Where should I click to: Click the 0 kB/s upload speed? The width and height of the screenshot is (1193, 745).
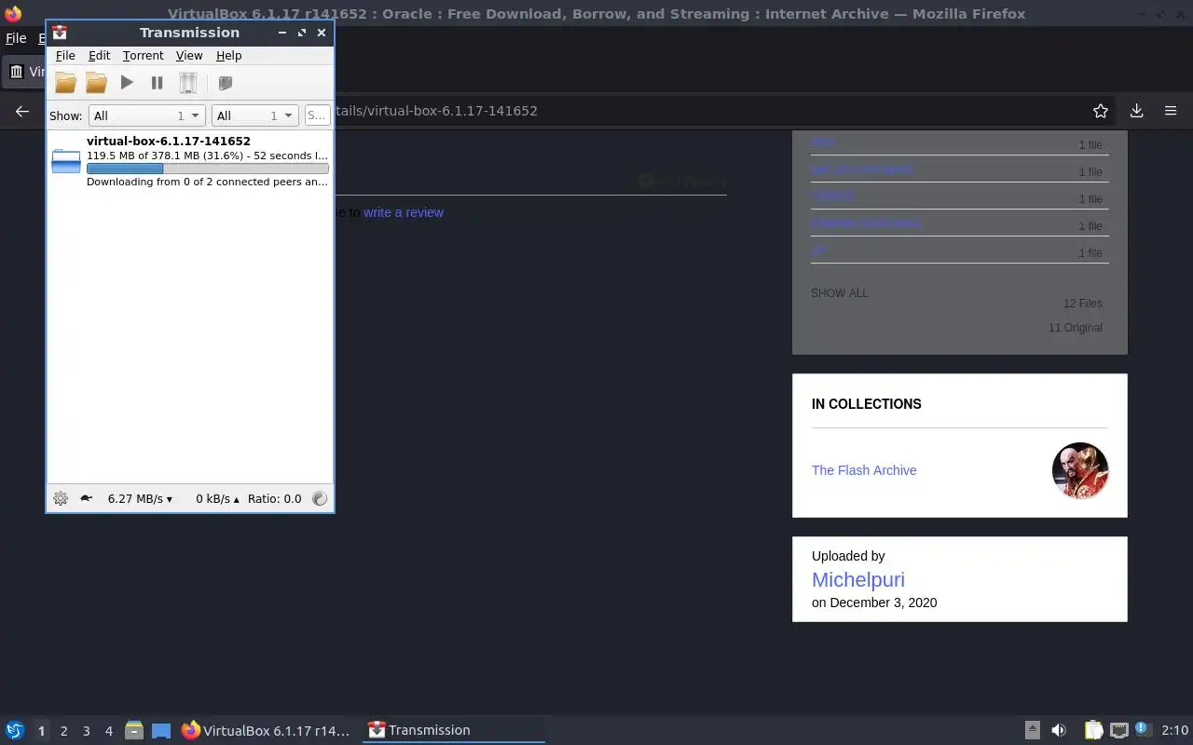(217, 498)
